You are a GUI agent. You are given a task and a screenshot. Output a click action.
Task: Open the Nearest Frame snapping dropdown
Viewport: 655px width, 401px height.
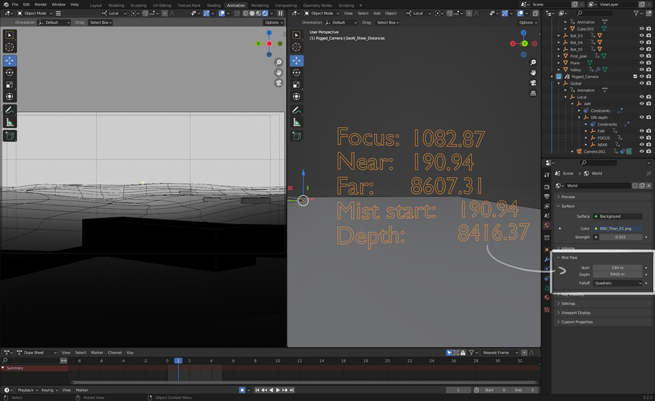click(x=500, y=353)
